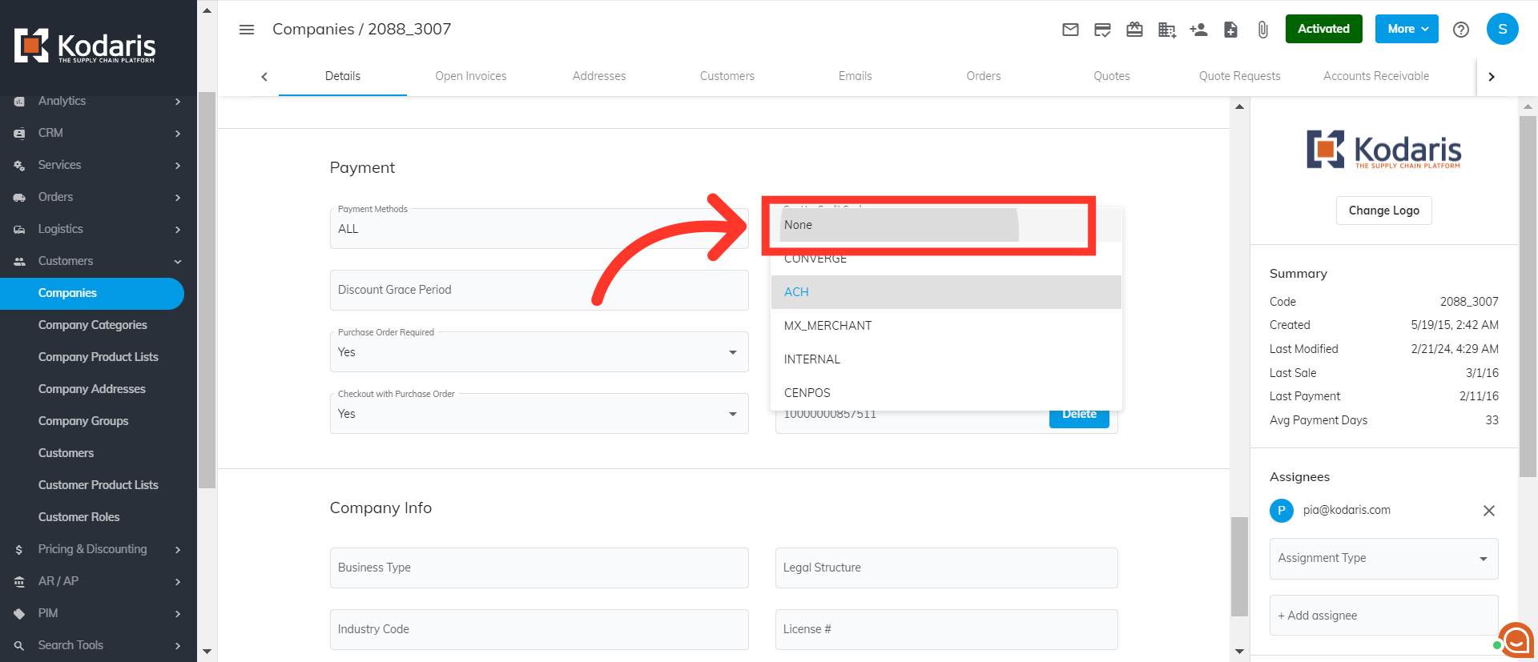Select MX_MERCHANT option

tap(946, 326)
